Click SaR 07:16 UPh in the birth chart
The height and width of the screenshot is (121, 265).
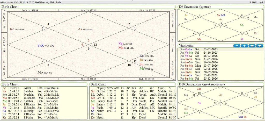coord(46,46)
